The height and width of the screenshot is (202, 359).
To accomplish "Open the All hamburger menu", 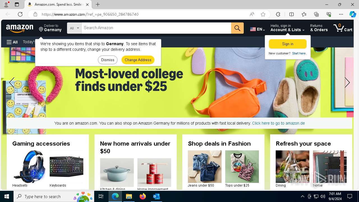I will pyautogui.click(x=12, y=42).
